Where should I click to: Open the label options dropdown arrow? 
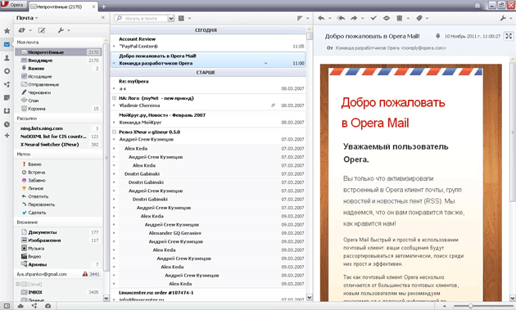[428, 19]
